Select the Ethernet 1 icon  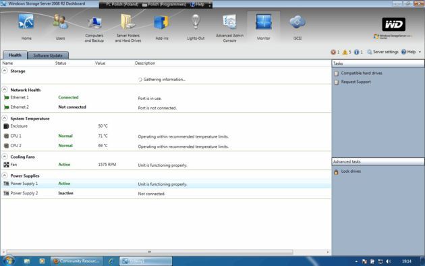coord(6,97)
